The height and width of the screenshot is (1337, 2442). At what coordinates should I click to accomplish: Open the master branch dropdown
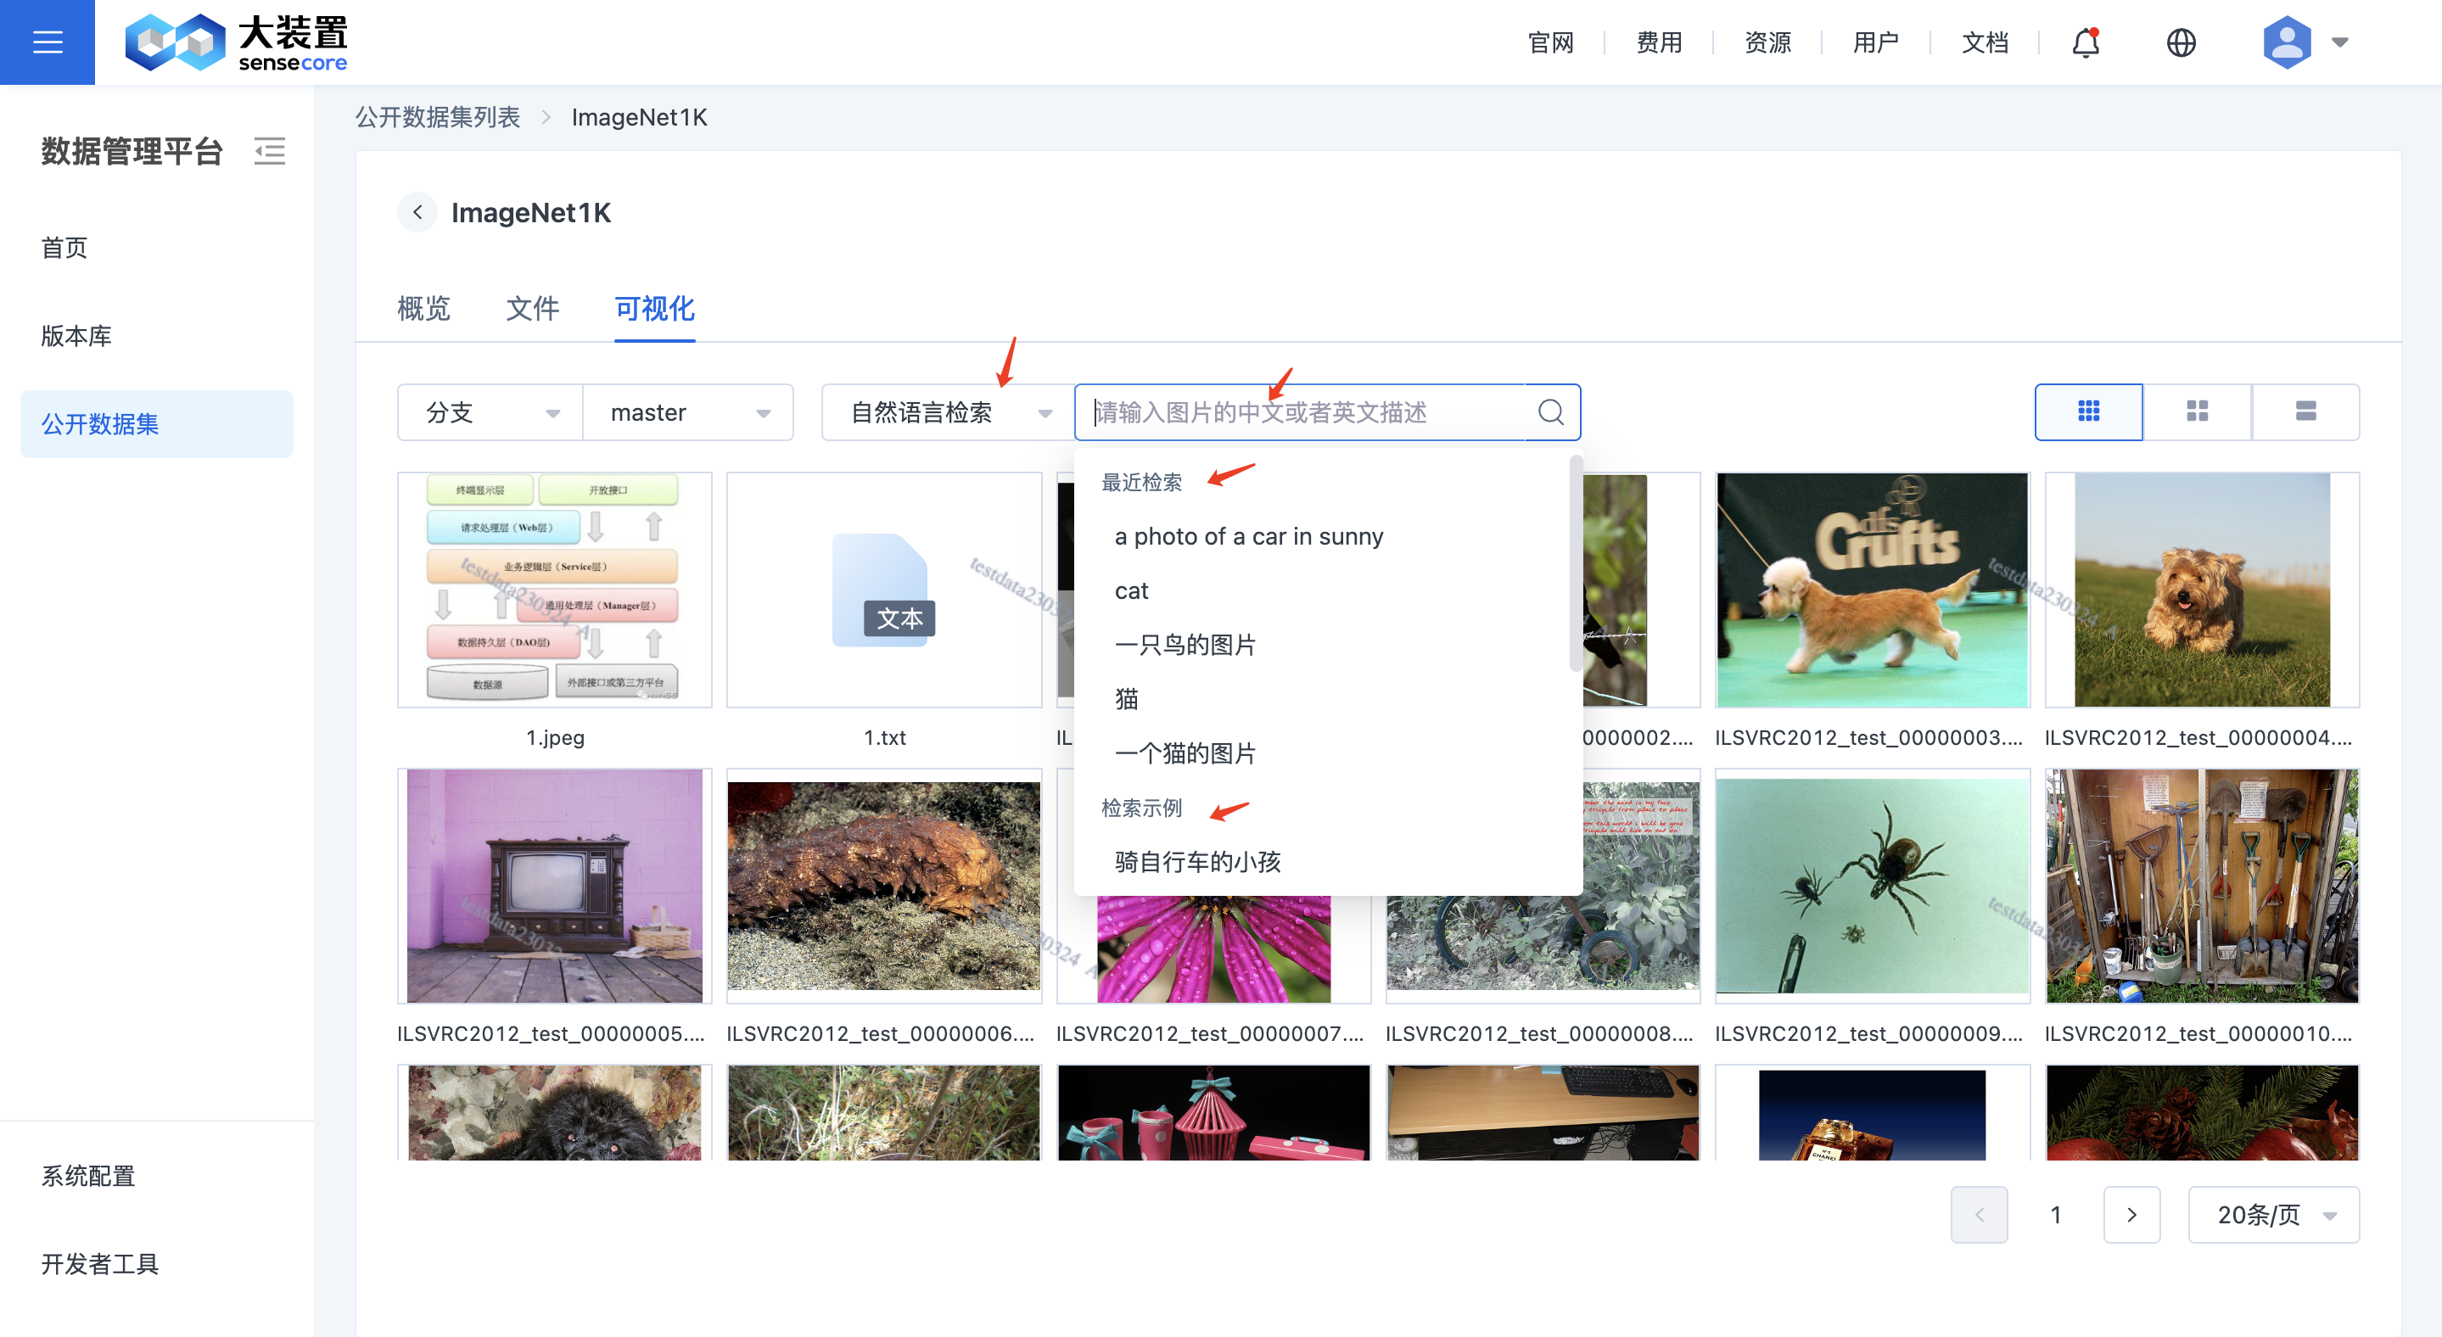[688, 411]
